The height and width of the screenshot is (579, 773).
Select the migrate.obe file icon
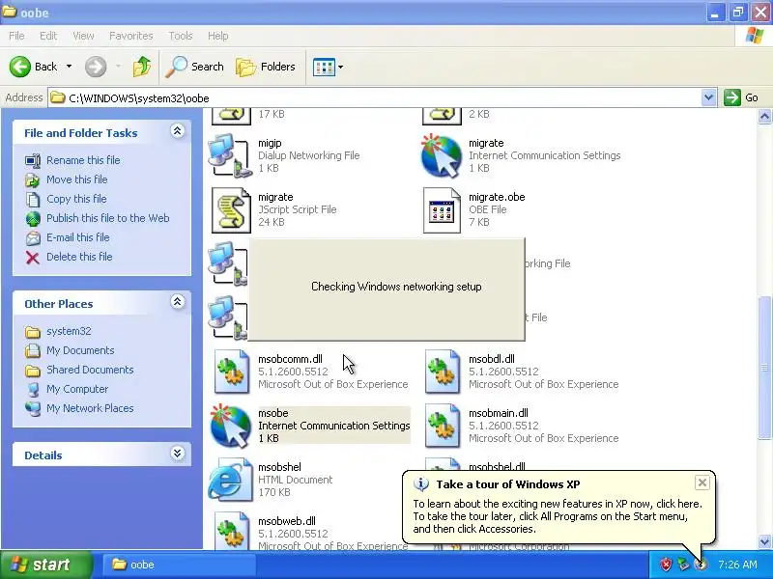coord(442,210)
